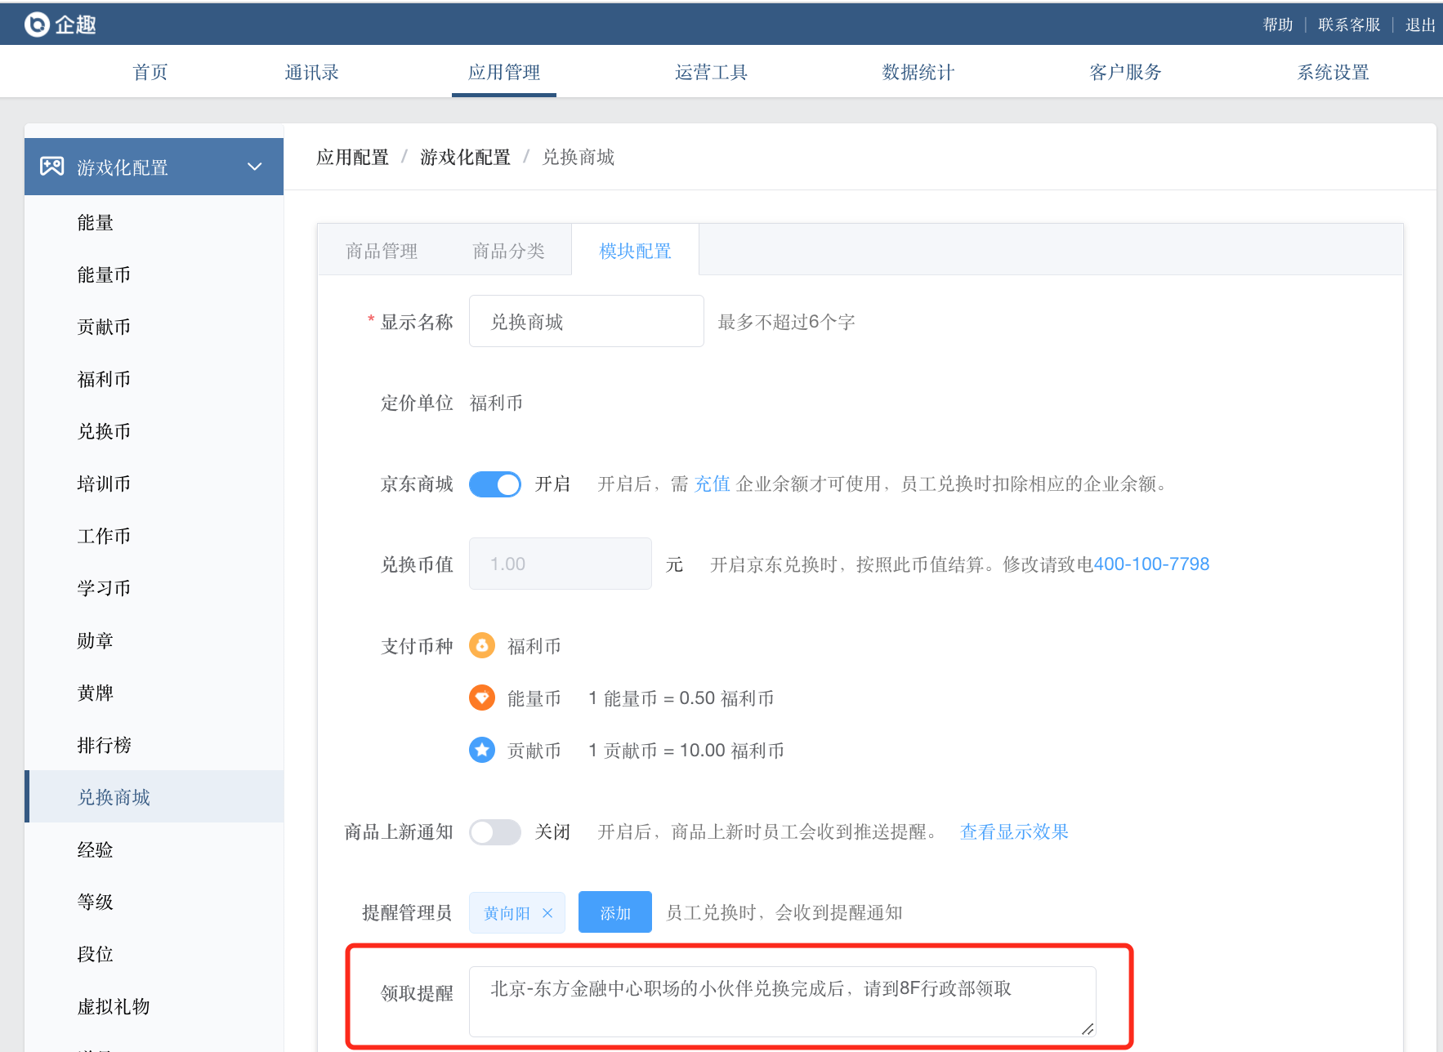The image size is (1443, 1052).
Task: Open 系统设置 in top navigation
Action: 1333,72
